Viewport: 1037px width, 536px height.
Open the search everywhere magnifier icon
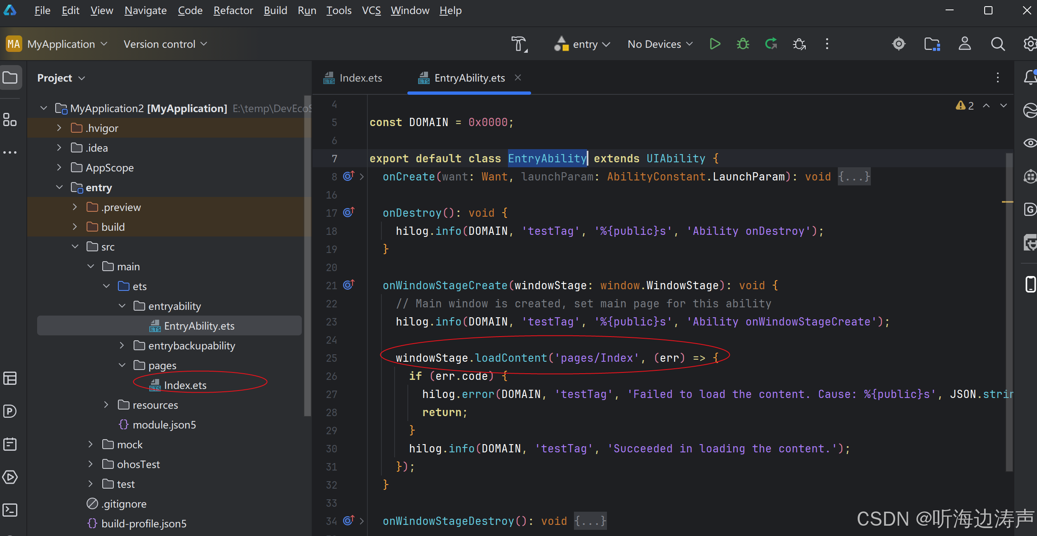click(998, 44)
